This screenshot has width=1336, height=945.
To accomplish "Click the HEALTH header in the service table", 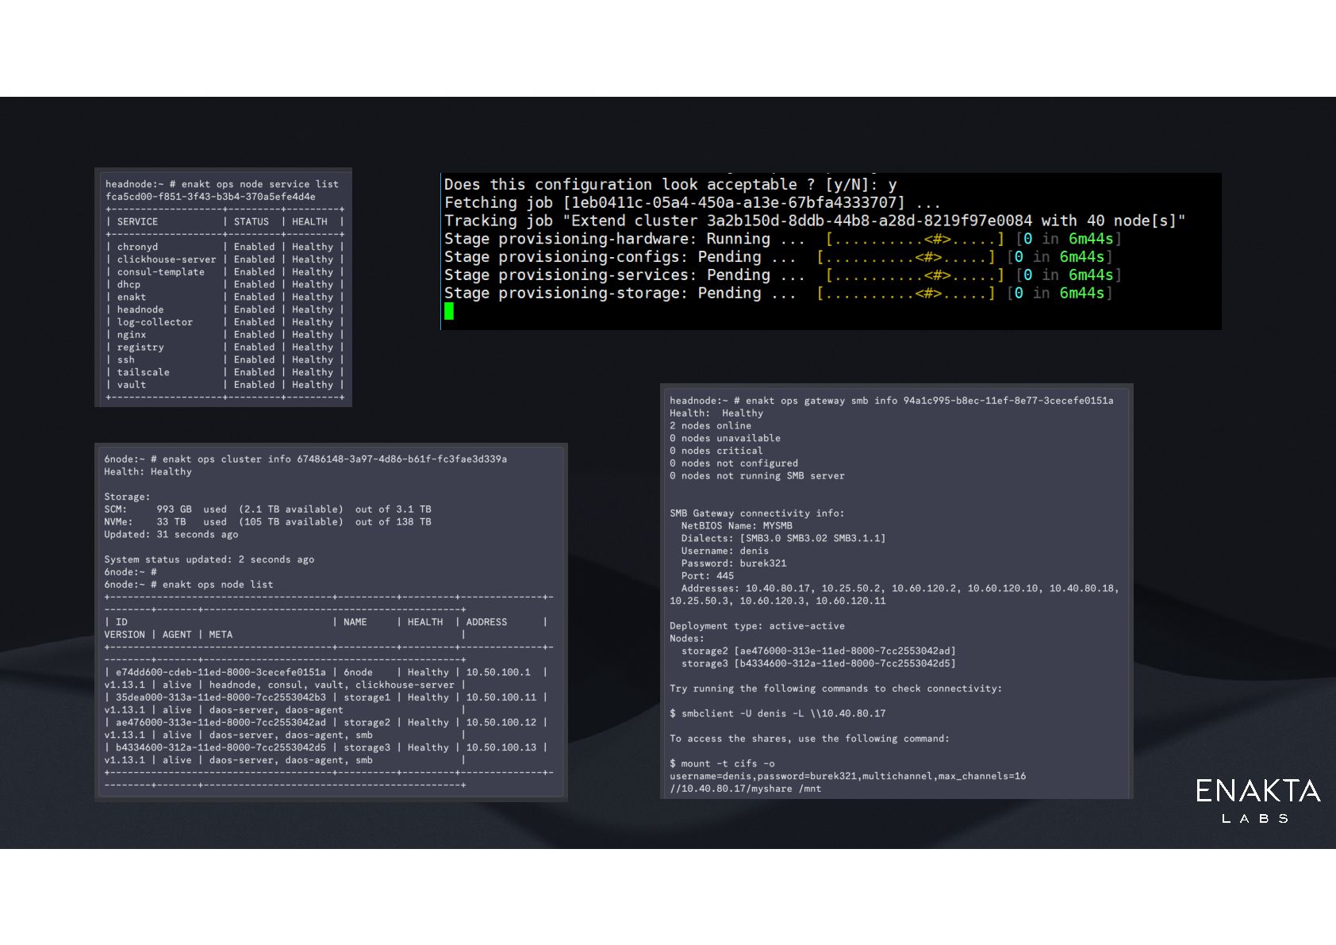I will coord(309,222).
